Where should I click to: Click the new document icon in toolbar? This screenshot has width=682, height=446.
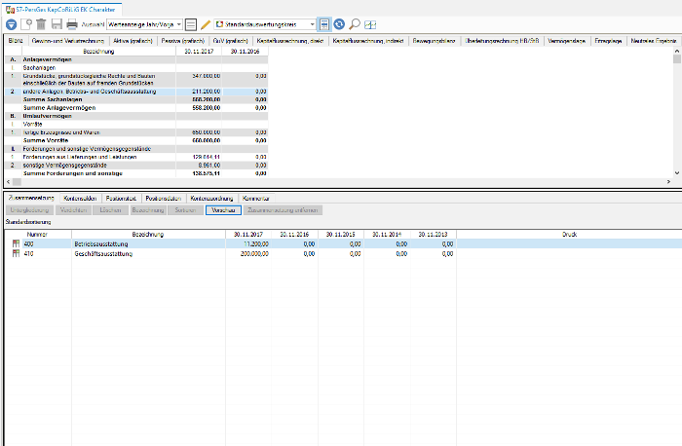tap(26, 24)
